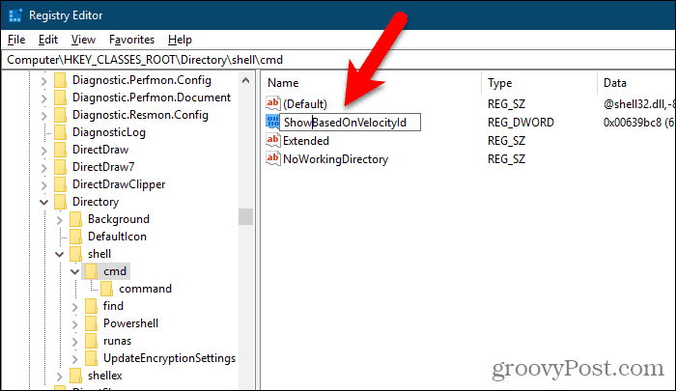The width and height of the screenshot is (676, 391).
Task: Select the shellex folder icon
Action: click(x=76, y=376)
